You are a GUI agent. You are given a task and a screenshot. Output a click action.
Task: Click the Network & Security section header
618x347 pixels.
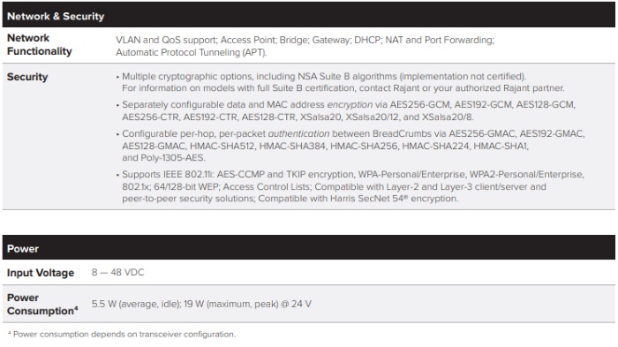click(56, 16)
